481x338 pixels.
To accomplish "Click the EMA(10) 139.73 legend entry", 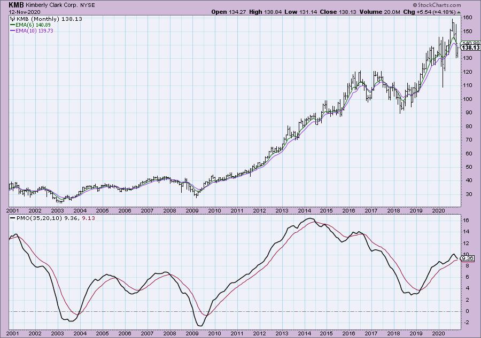I will (x=34, y=30).
